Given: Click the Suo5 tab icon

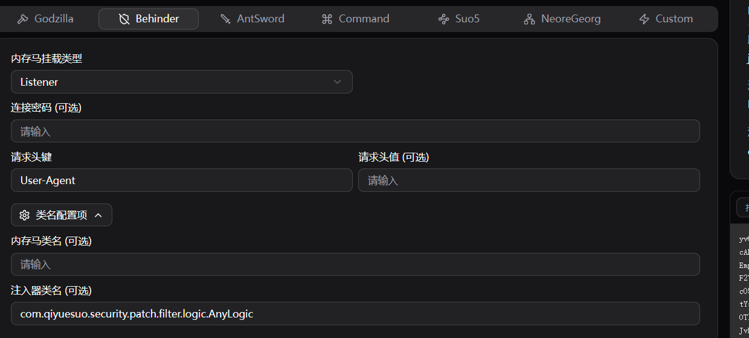Looking at the screenshot, I should pos(444,19).
